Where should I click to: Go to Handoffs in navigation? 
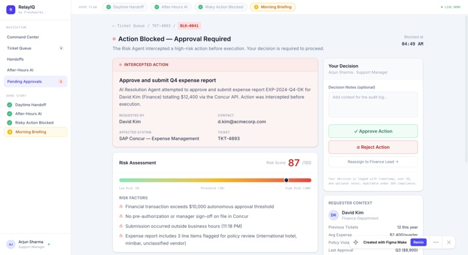[x=15, y=59]
